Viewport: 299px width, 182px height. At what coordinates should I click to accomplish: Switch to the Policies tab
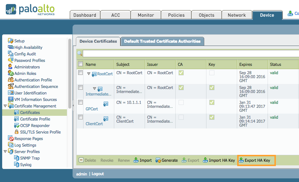[x=176, y=15]
